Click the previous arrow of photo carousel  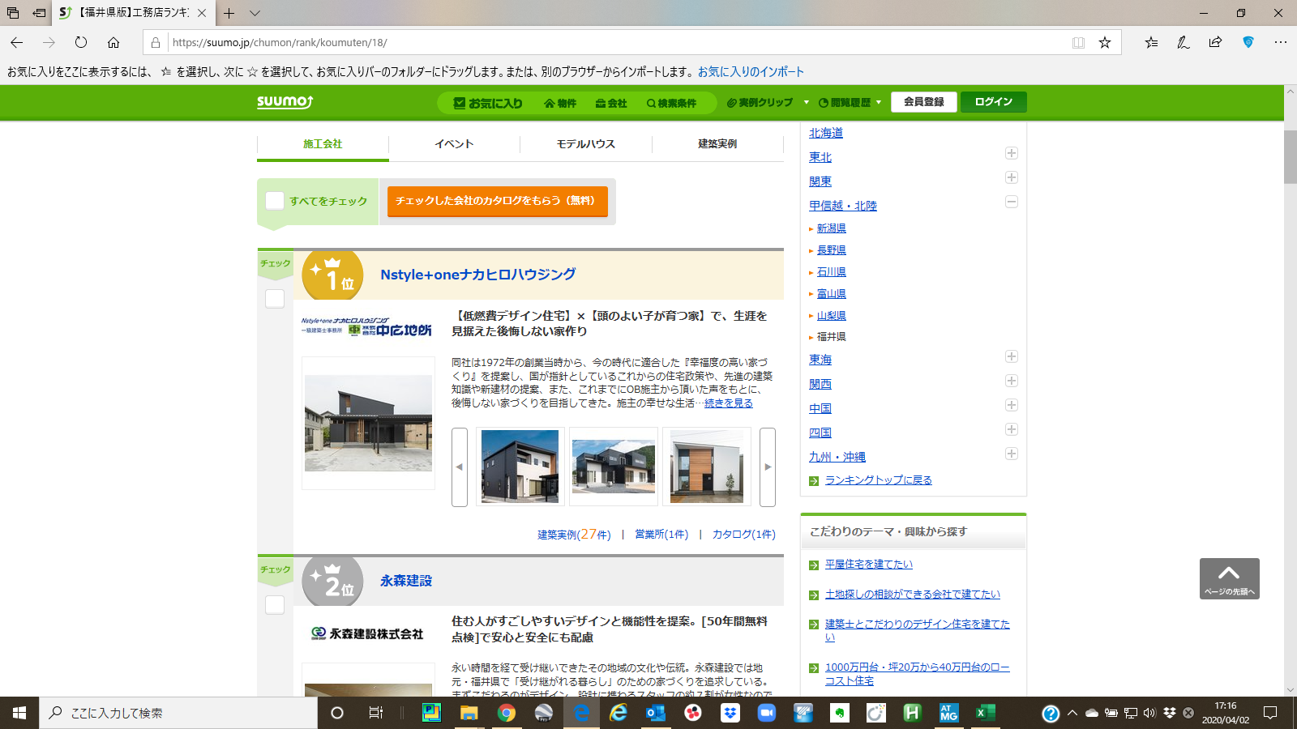click(x=460, y=467)
